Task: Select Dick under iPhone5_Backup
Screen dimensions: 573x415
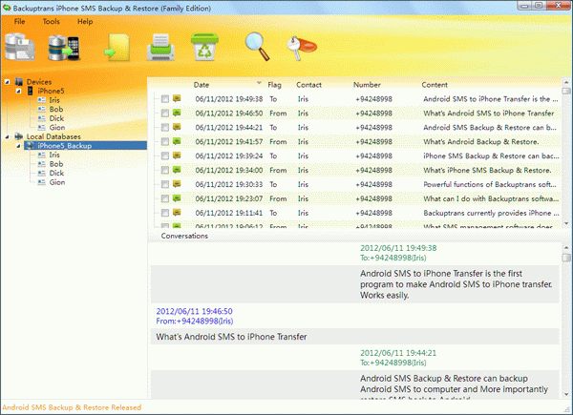Action: [56, 173]
